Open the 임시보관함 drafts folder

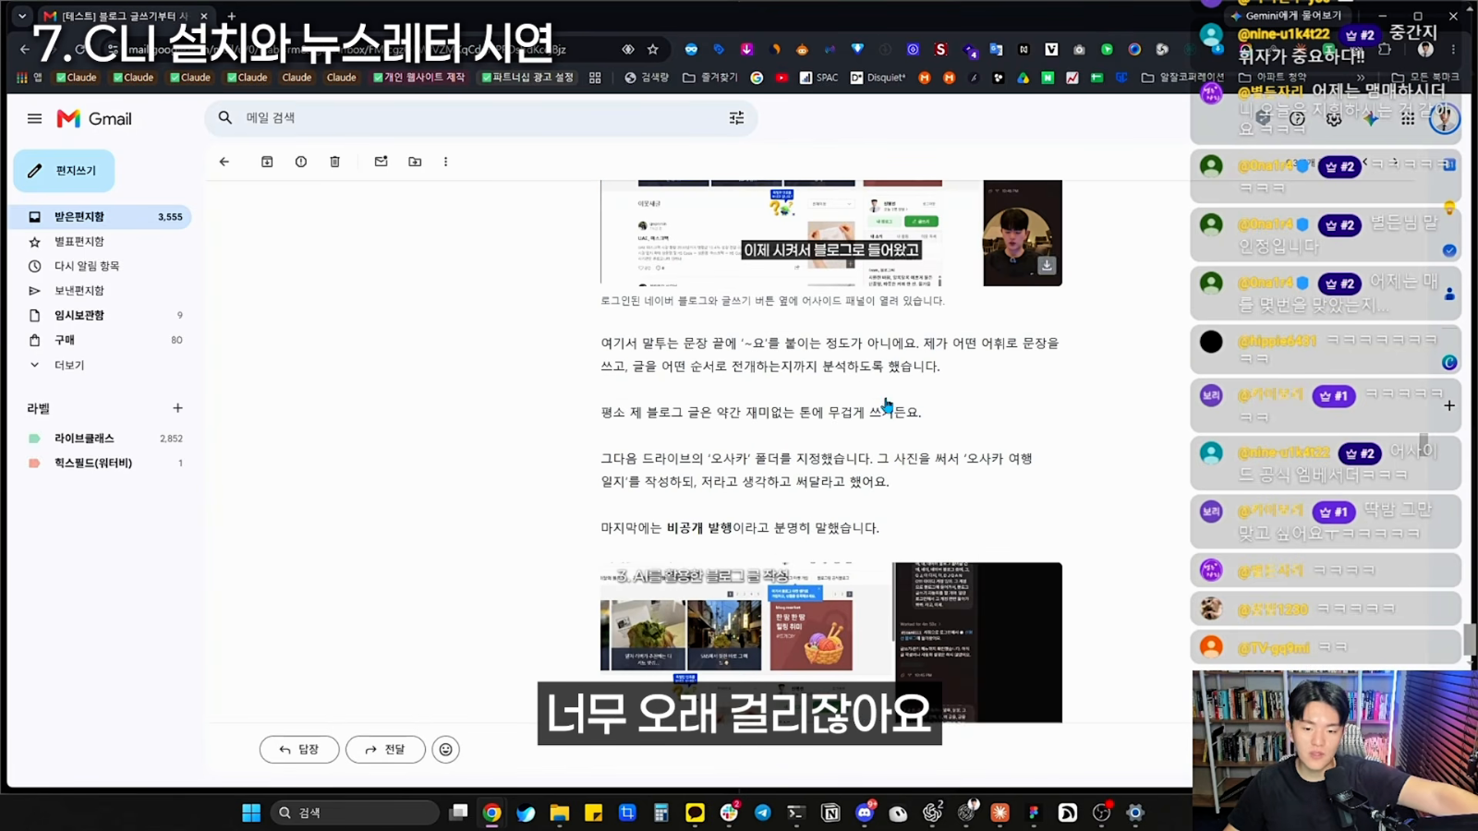pyautogui.click(x=100, y=316)
